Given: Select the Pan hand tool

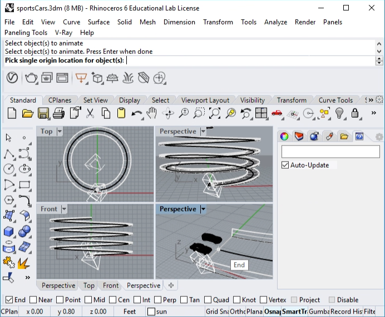Looking at the screenshot, I should tap(152, 113).
